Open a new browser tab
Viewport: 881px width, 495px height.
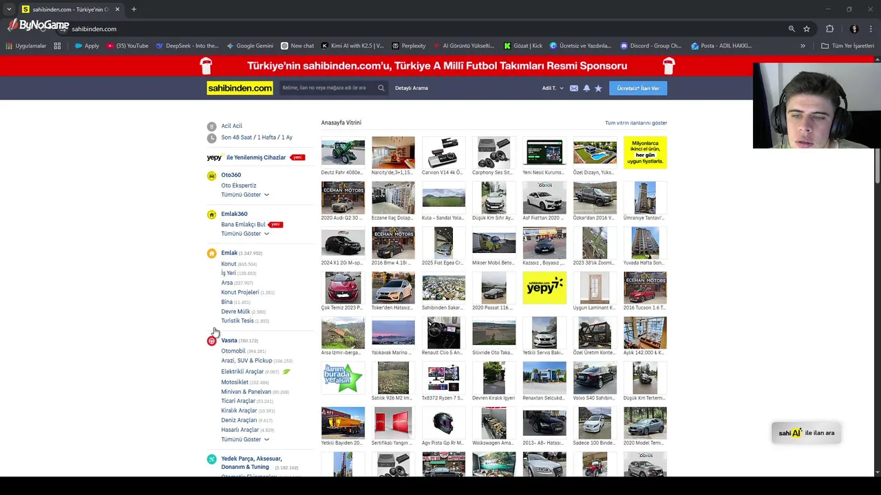[134, 10]
